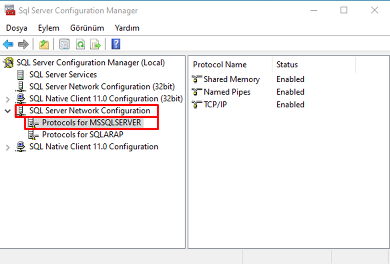Viewport: 390px width, 264px height.
Task: Click the gray Forward arrow toolbar icon
Action: tap(23, 44)
